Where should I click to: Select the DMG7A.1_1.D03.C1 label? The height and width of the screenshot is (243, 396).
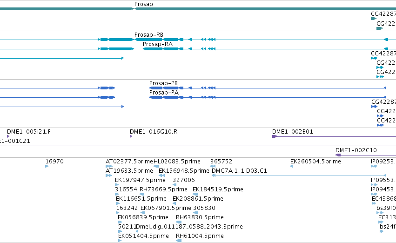tap(239, 171)
